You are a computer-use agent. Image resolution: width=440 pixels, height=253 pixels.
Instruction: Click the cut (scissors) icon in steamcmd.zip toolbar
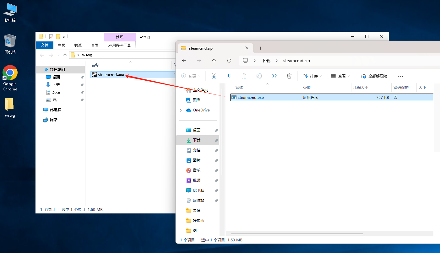coord(214,76)
